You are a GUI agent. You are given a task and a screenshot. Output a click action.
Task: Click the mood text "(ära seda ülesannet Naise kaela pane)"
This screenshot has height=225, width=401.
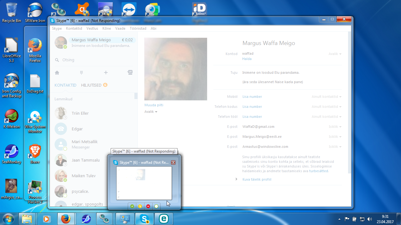pyautogui.click(x=273, y=82)
